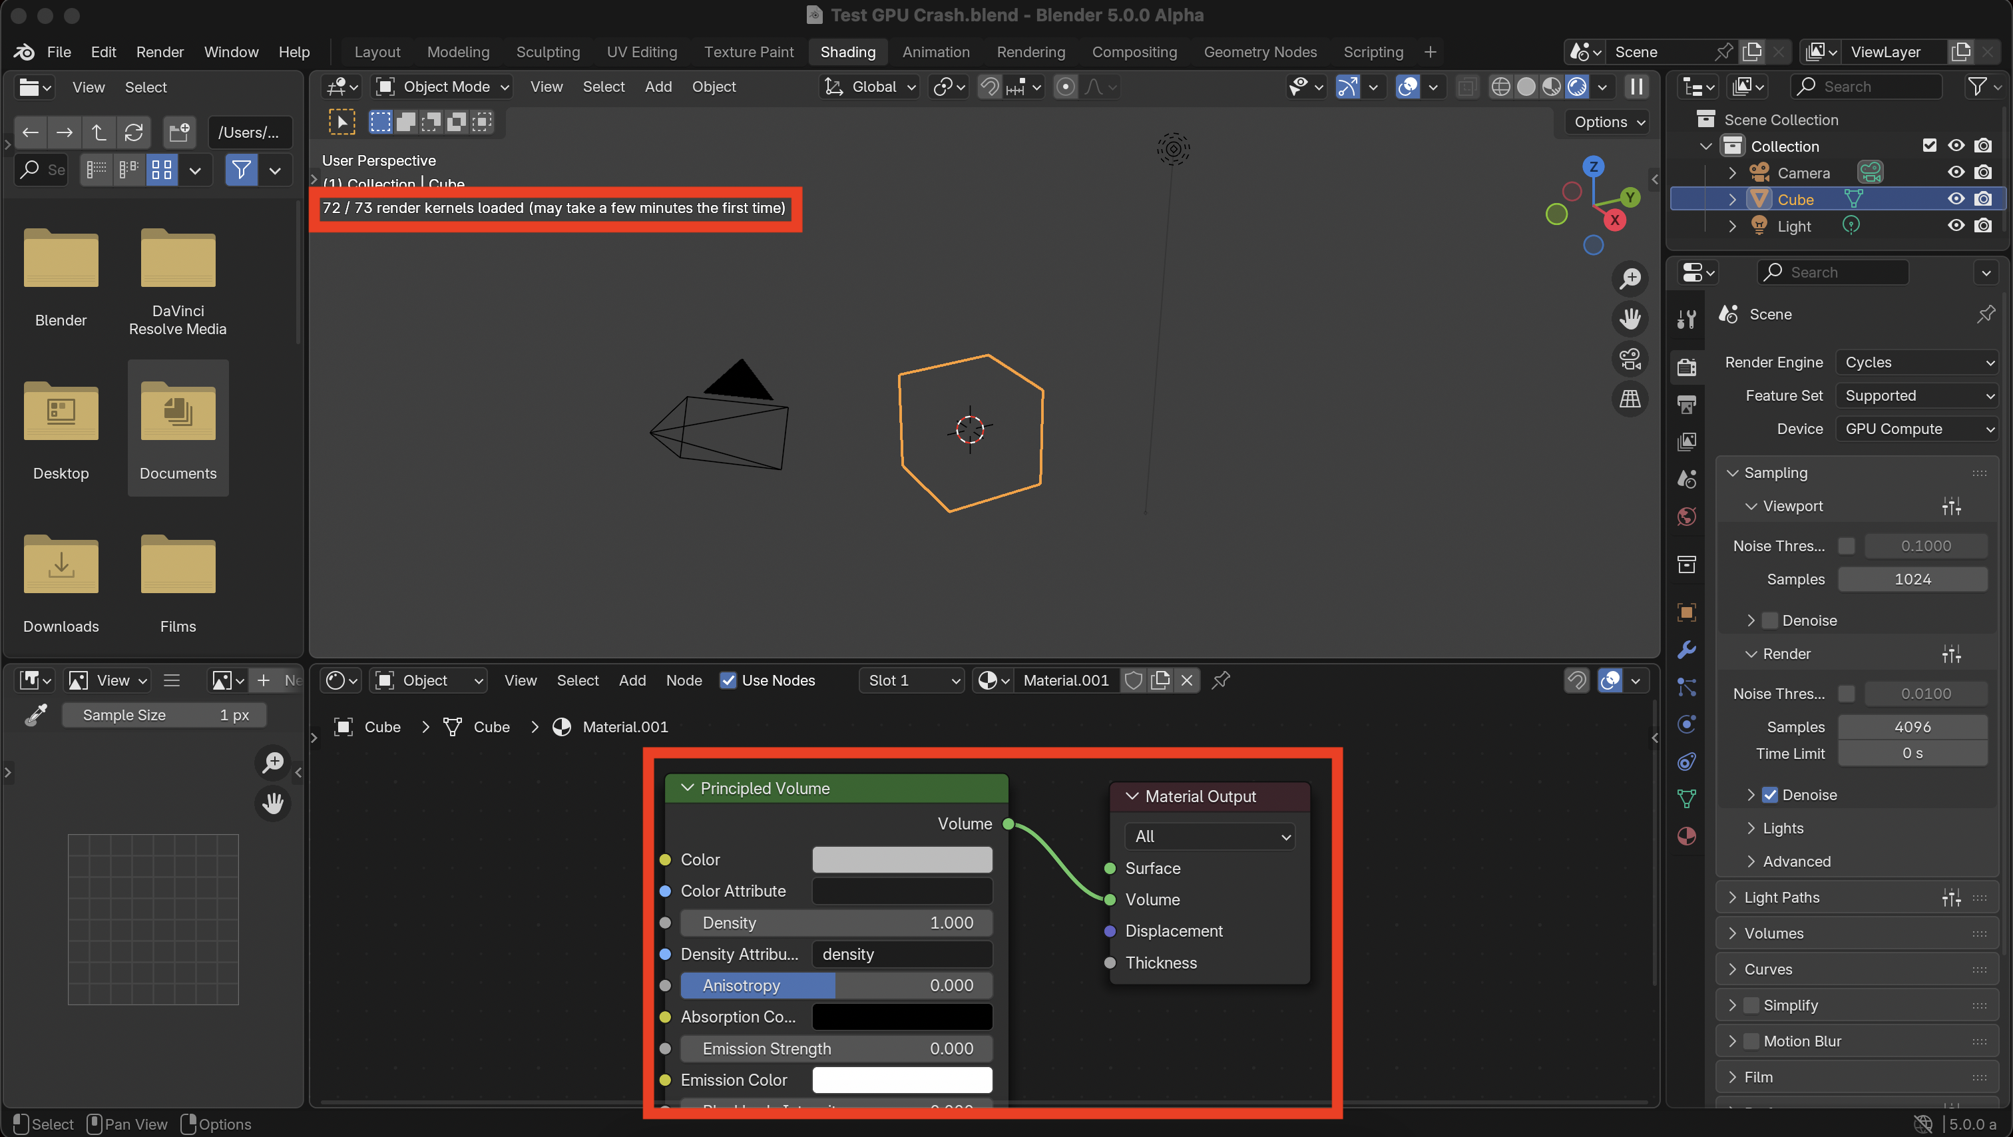
Task: Click the viewport zoom magnifier icon
Action: [x=1630, y=278]
